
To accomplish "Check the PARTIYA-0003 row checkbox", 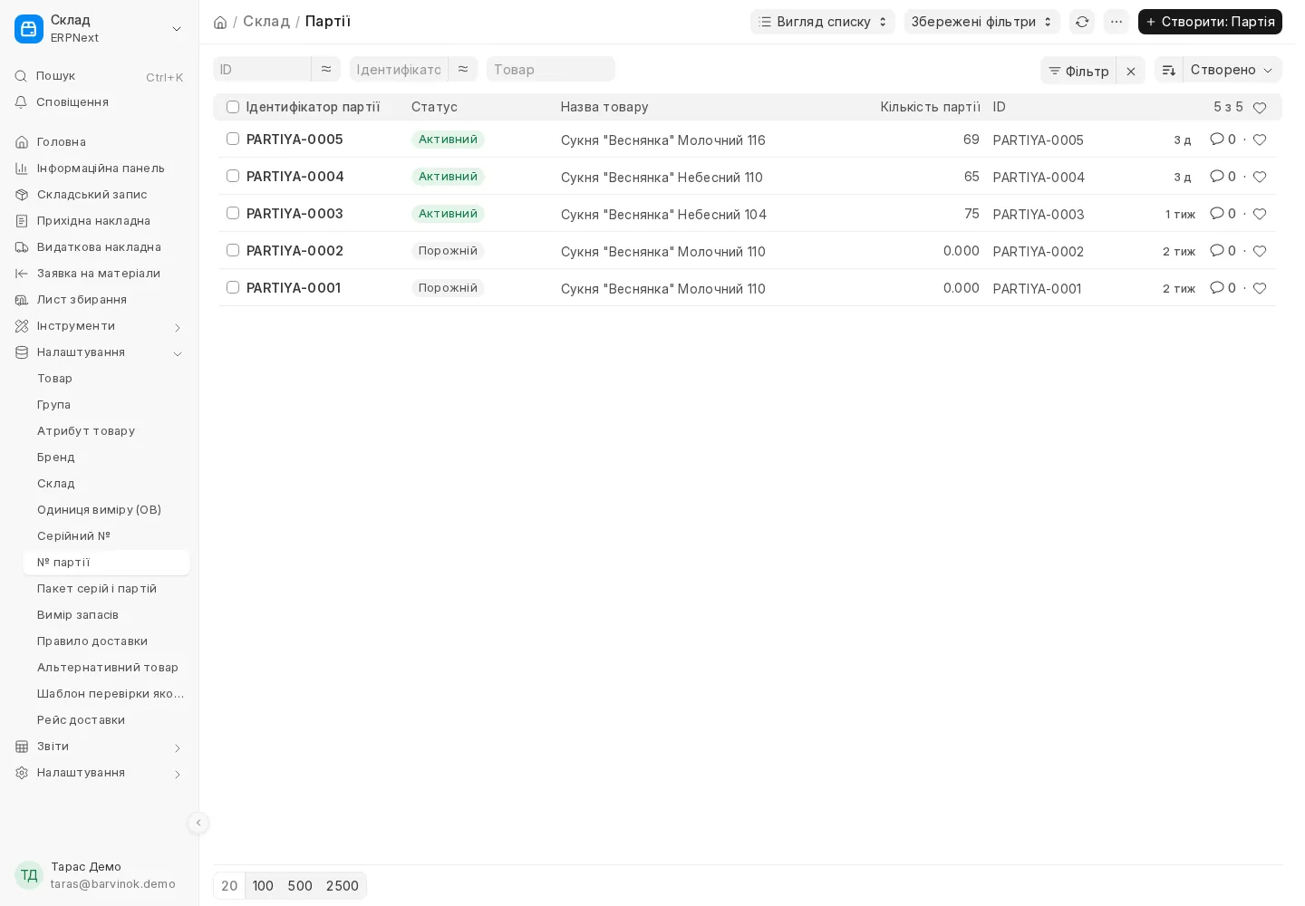I will coord(233,213).
